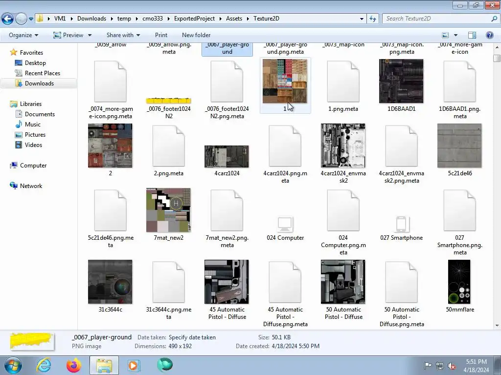The image size is (501, 375).
Task: Expand the arrow after Assets in the breadcrumb
Action: (248, 19)
